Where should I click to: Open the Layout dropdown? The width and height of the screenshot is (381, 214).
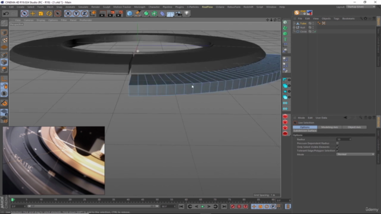[361, 7]
